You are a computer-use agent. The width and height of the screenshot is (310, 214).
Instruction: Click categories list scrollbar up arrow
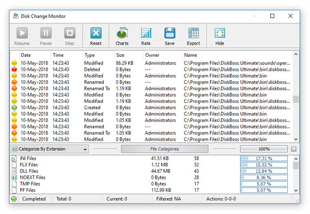[x=296, y=159]
